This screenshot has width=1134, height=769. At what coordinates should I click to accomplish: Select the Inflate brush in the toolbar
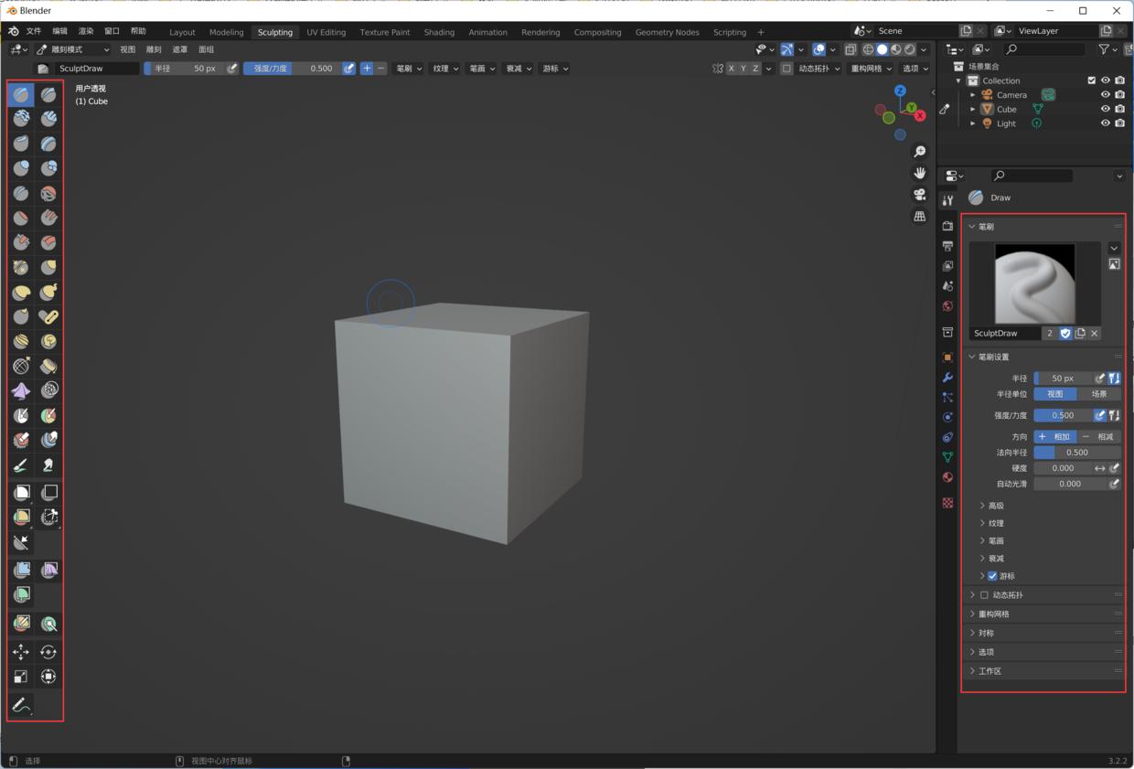coord(21,168)
